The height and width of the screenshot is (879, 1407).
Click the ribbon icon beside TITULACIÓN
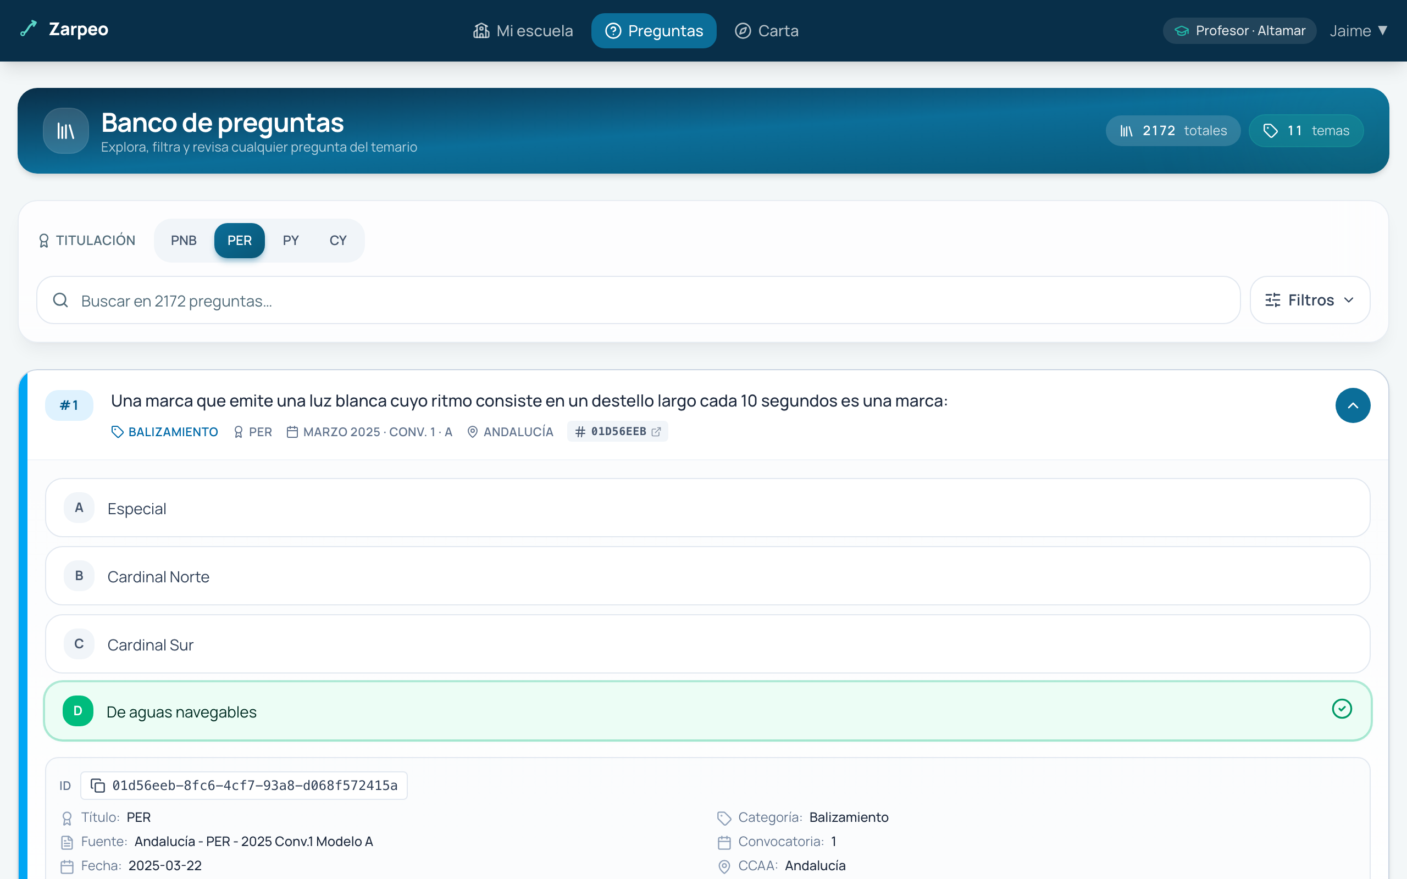tap(43, 241)
